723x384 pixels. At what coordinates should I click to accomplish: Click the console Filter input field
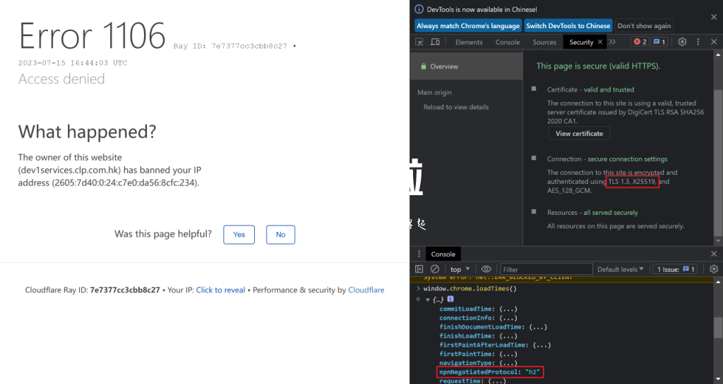point(546,269)
